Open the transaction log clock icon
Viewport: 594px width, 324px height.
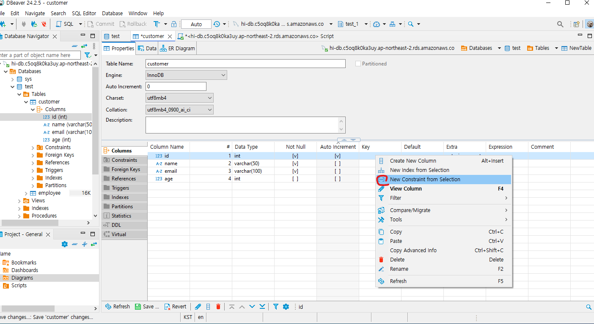(x=217, y=24)
